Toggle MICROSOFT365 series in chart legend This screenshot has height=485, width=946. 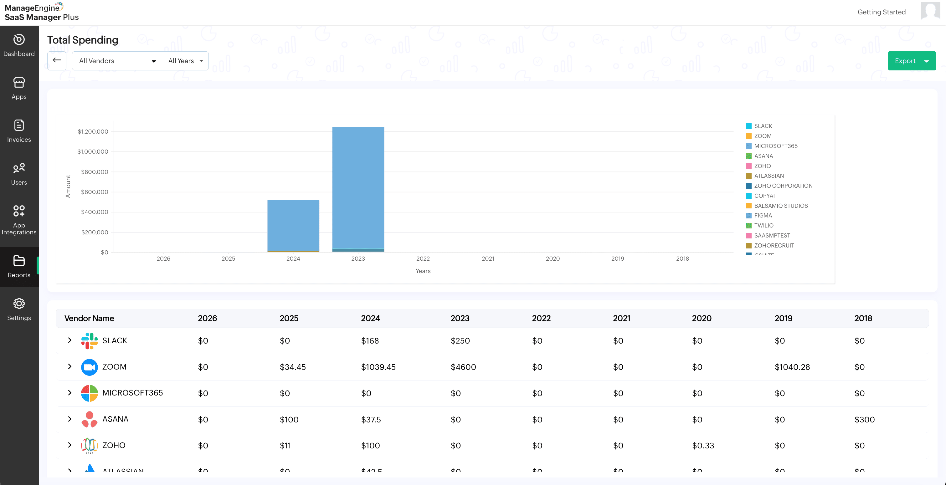point(772,146)
